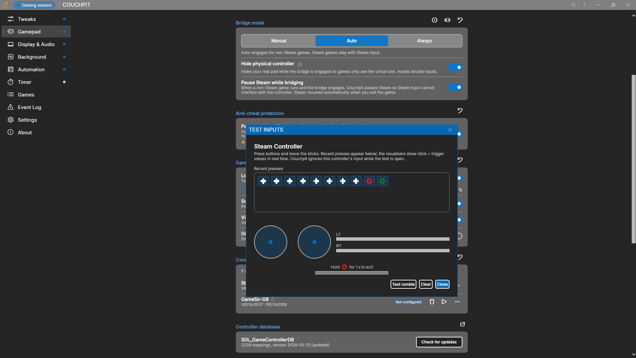
Task: Click the LT trigger value bar
Action: (393, 239)
